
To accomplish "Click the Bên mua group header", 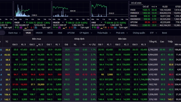I will pyautogui.click(x=36, y=39).
